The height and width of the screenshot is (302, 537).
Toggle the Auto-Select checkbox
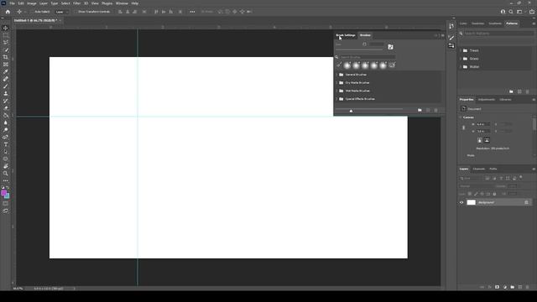click(x=33, y=12)
